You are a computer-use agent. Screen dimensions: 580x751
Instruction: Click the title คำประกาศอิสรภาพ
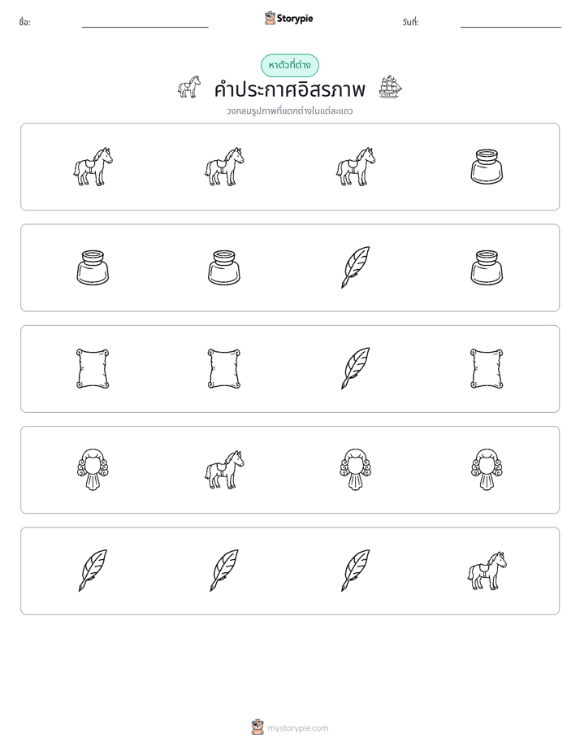289,89
